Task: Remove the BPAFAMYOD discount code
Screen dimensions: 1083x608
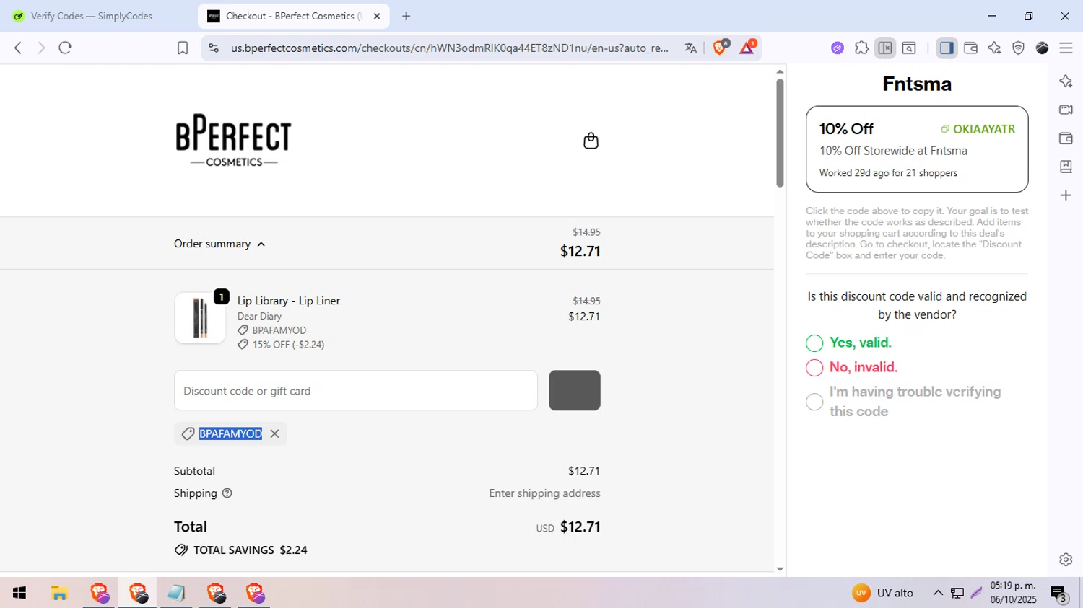Action: click(274, 433)
